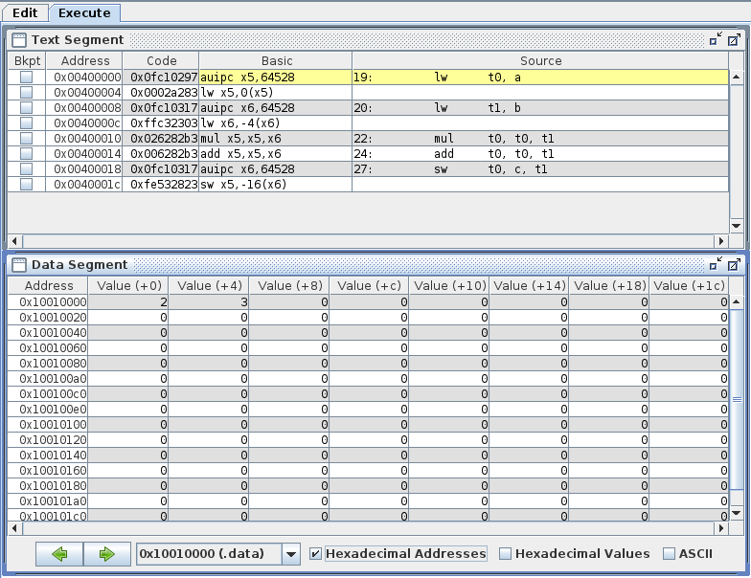Iconify the Text Segment panel
The width and height of the screenshot is (751, 578).
[x=716, y=40]
